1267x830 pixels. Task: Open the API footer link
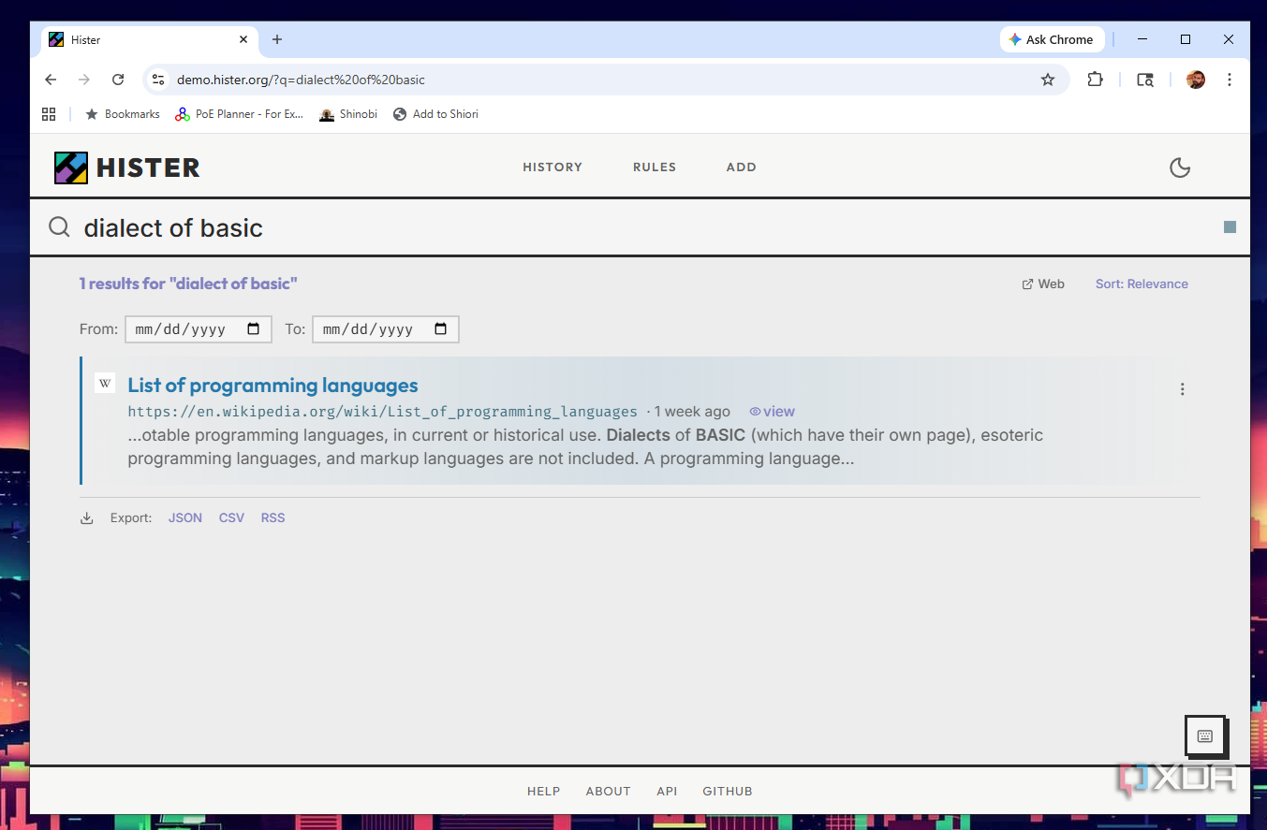[x=667, y=792]
